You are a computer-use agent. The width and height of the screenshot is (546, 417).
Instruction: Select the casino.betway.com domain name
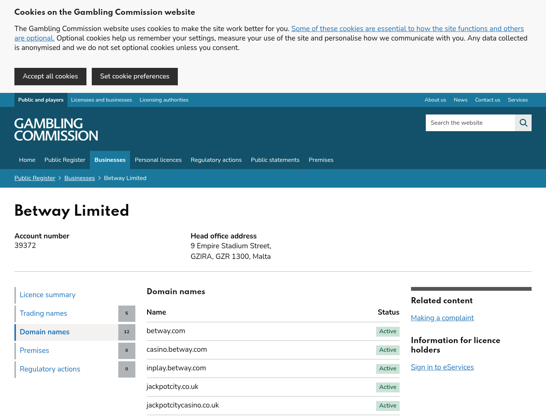pos(177,350)
